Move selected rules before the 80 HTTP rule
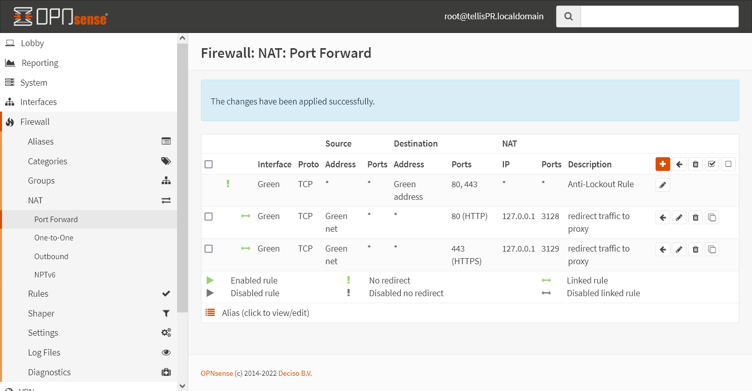752x391 pixels. click(663, 218)
